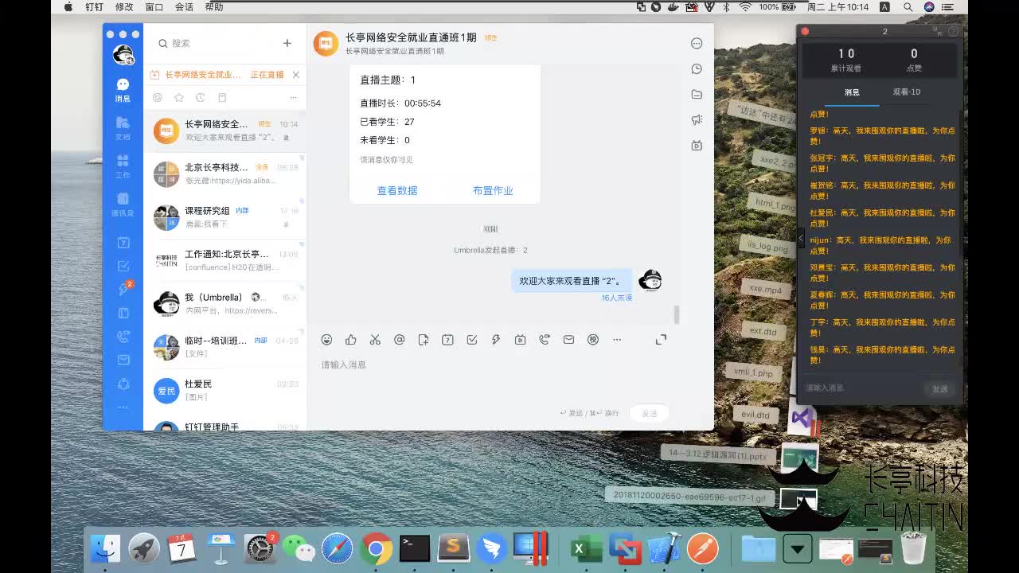Click the 发送 button in the chat window
Screen dimensions: 1019x573
[650, 413]
